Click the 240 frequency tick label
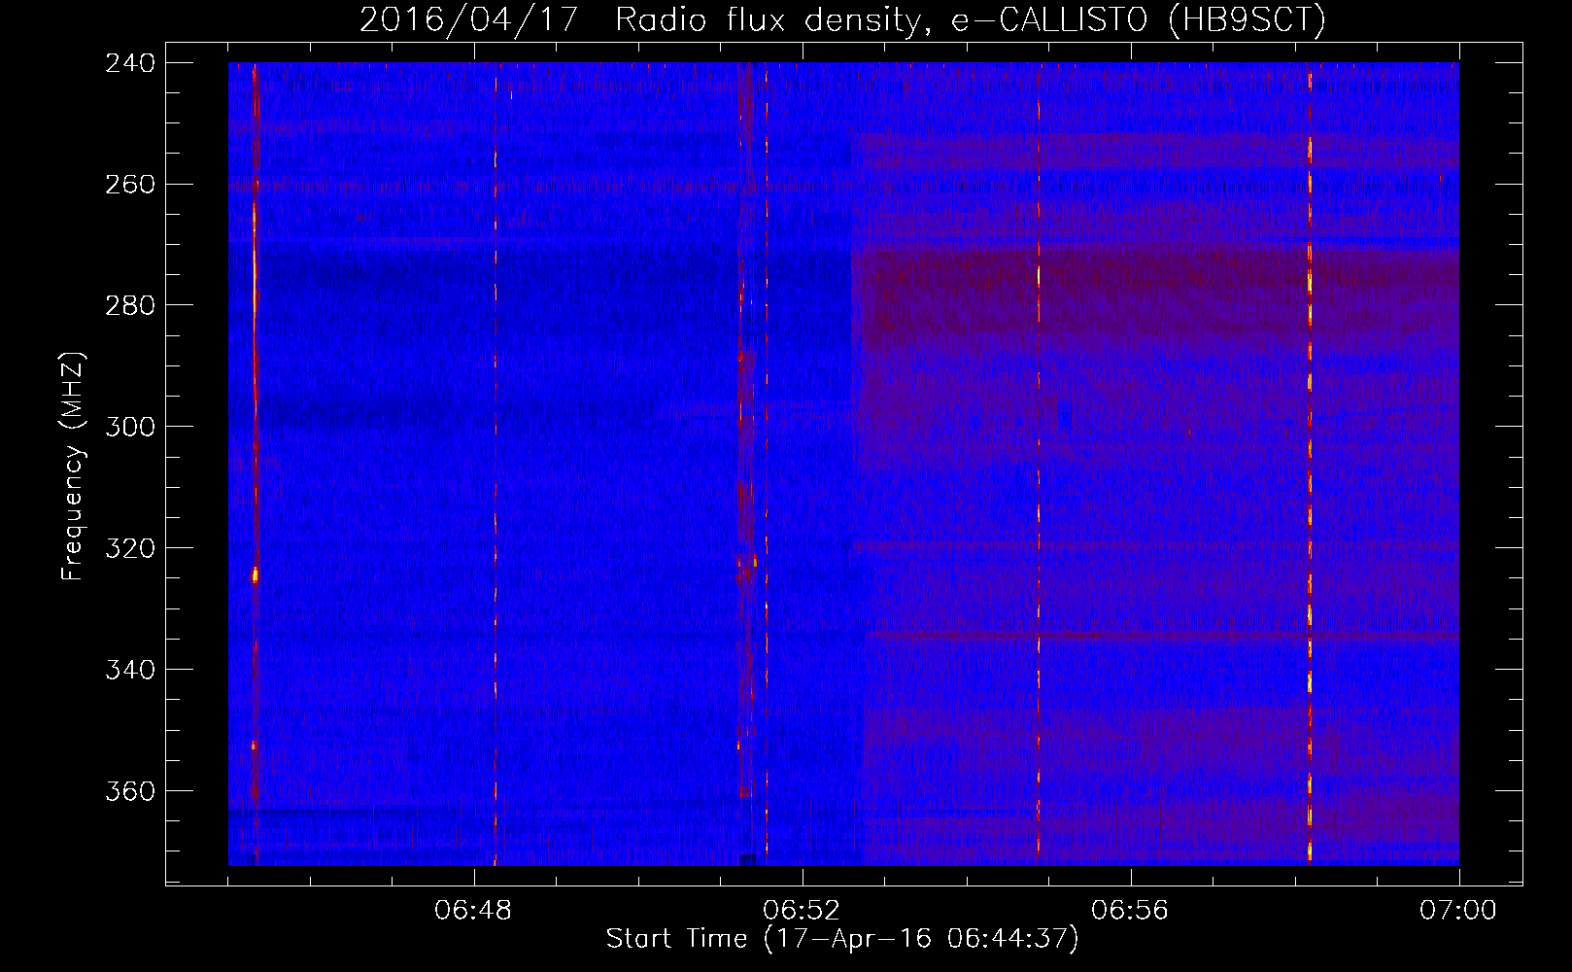1572x972 pixels. (130, 63)
